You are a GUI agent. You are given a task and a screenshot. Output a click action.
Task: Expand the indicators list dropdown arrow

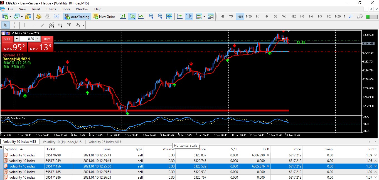pyautogui.click(x=204, y=16)
